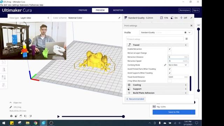Click the support On icon
The height and width of the screenshot is (126, 224).
pos(172,18)
